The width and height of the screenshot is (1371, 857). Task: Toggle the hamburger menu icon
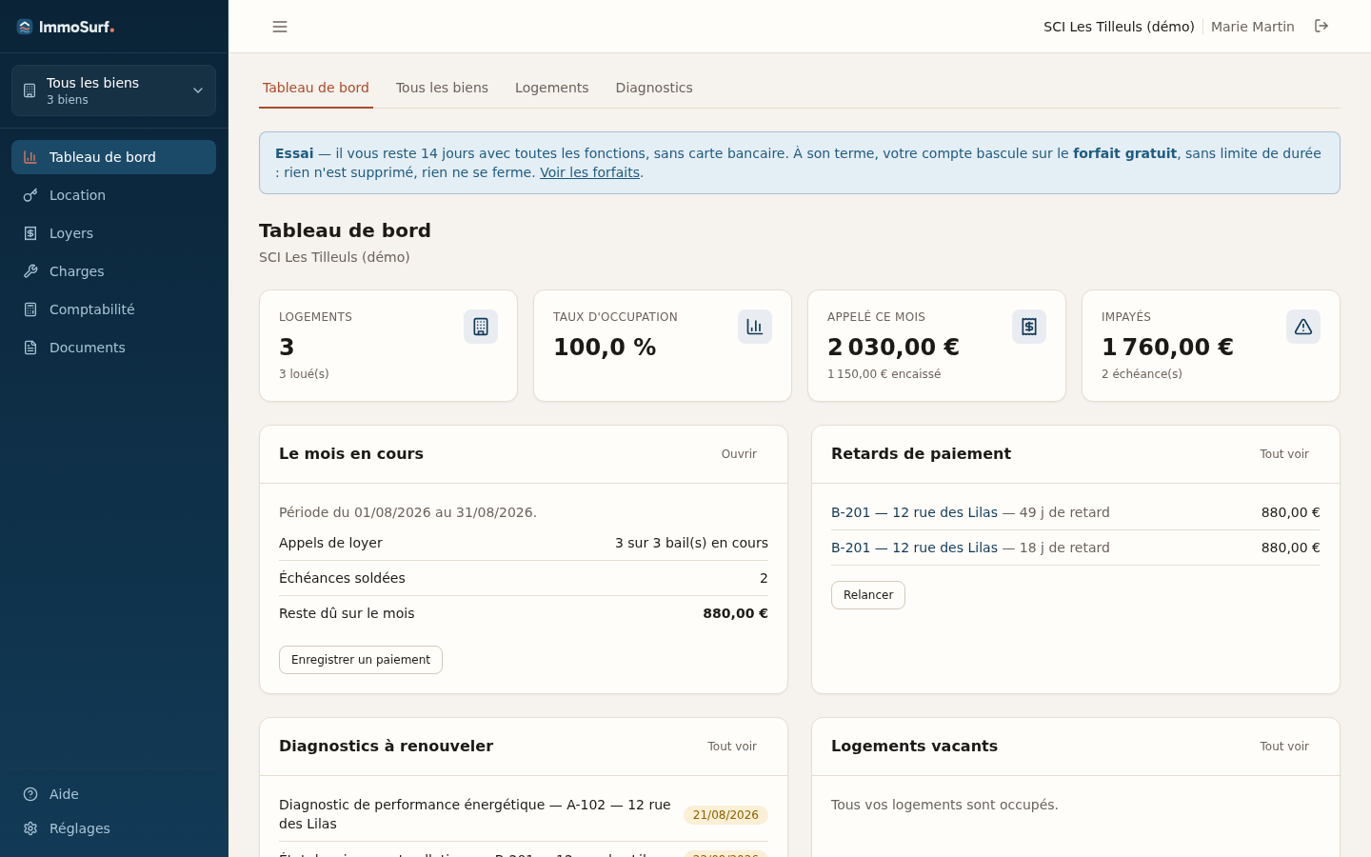[x=280, y=27]
